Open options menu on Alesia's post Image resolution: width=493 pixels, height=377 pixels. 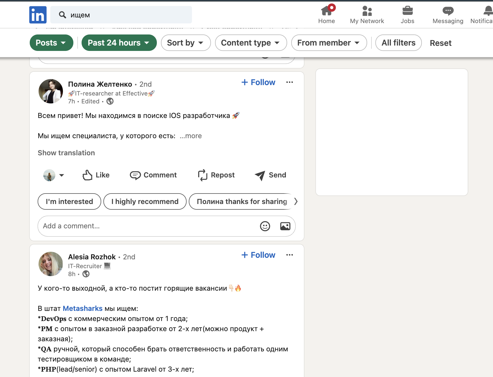[x=289, y=255]
